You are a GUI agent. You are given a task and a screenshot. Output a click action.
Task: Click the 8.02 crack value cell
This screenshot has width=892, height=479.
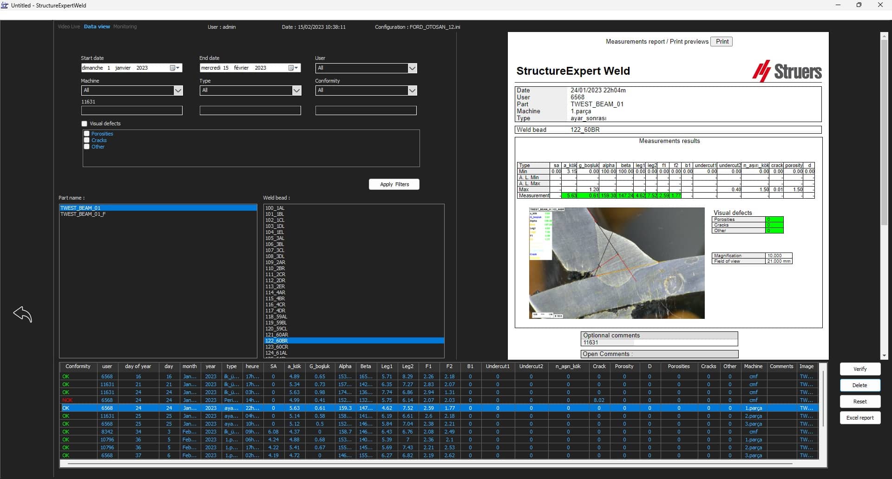(x=599, y=400)
